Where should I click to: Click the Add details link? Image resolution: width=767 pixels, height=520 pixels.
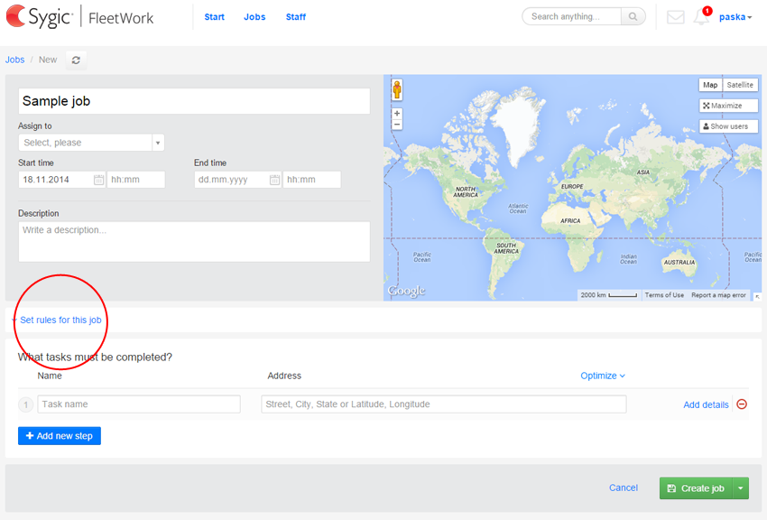(706, 404)
